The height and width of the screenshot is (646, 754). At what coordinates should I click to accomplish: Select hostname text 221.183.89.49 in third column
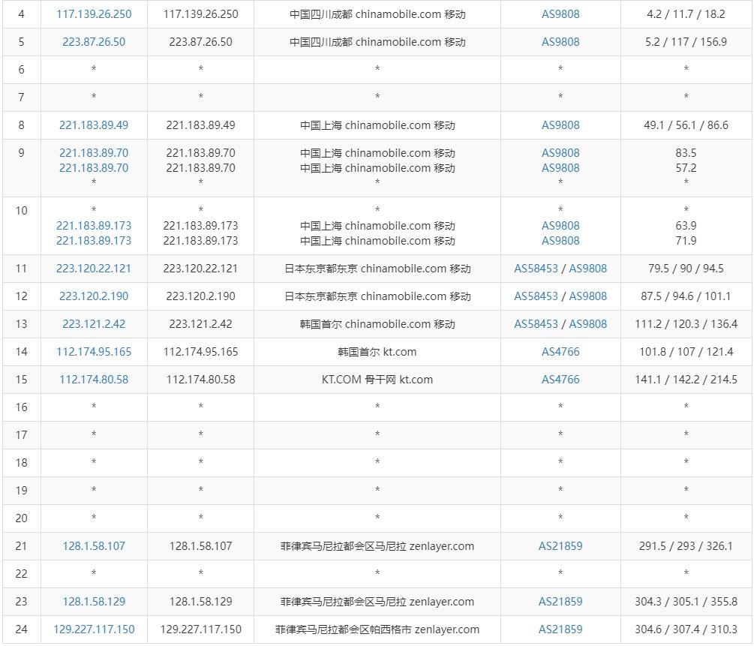point(200,125)
